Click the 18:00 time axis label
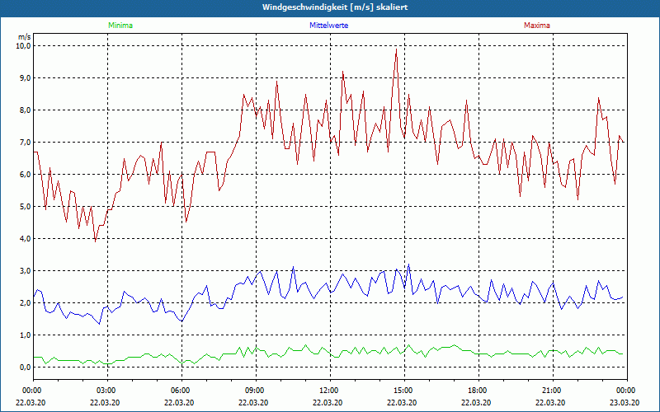Screen dimensions: 660x412 pyautogui.click(x=477, y=390)
